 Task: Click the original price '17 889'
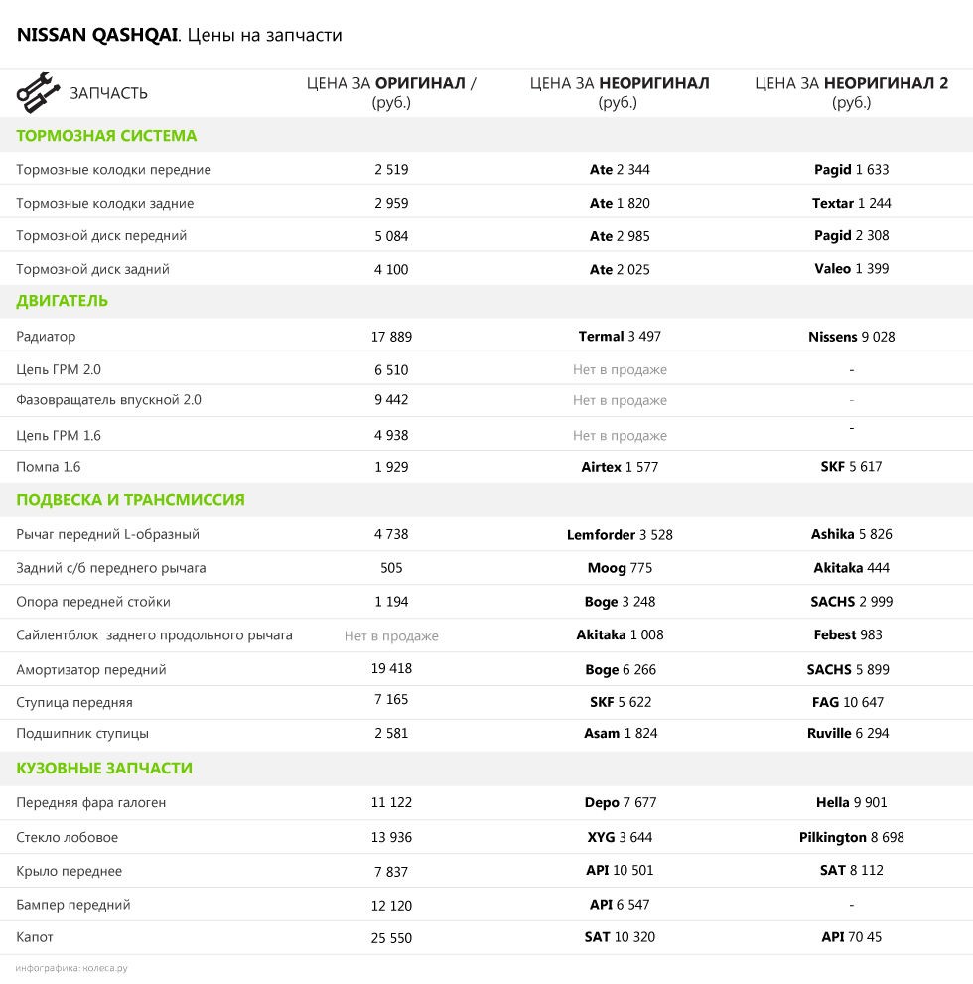[x=391, y=337]
